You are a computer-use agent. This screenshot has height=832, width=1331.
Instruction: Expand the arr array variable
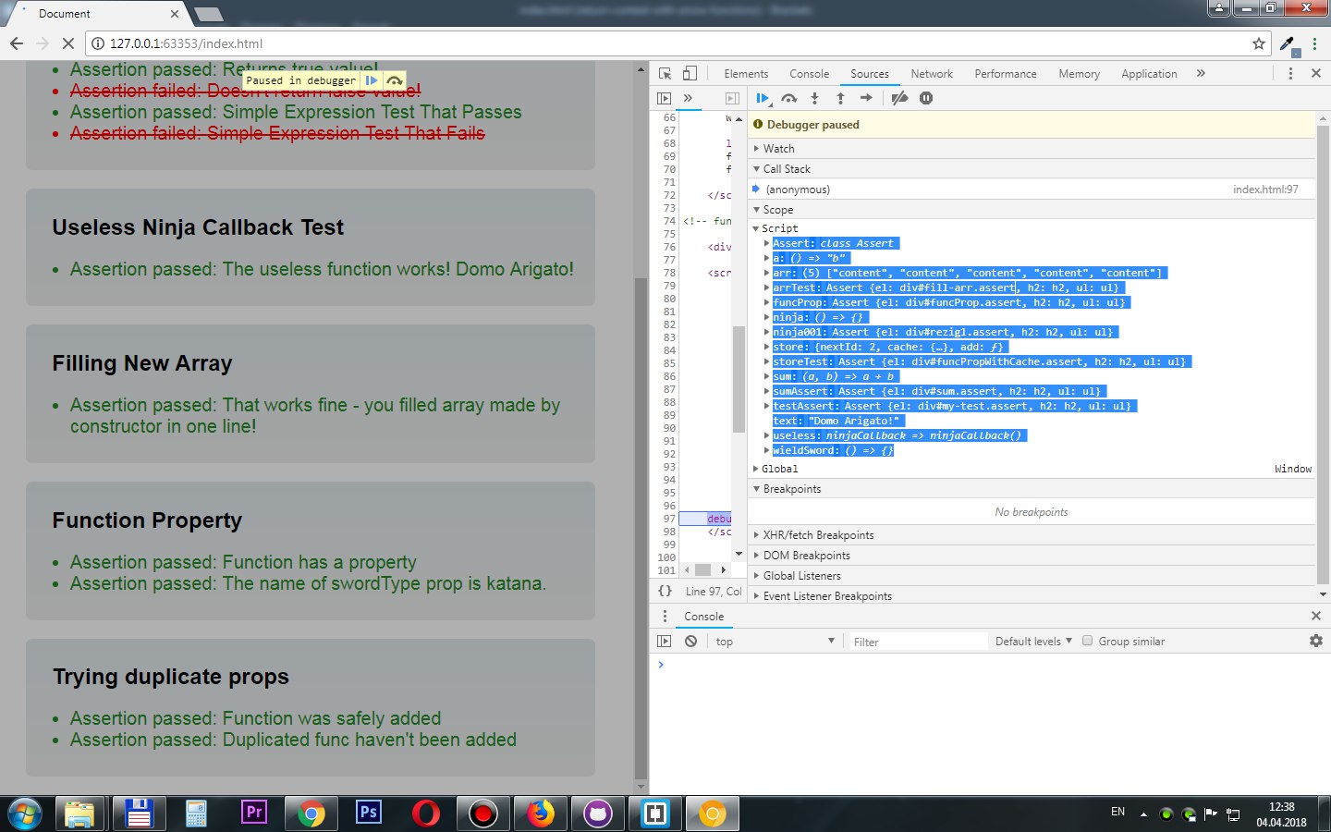(766, 273)
